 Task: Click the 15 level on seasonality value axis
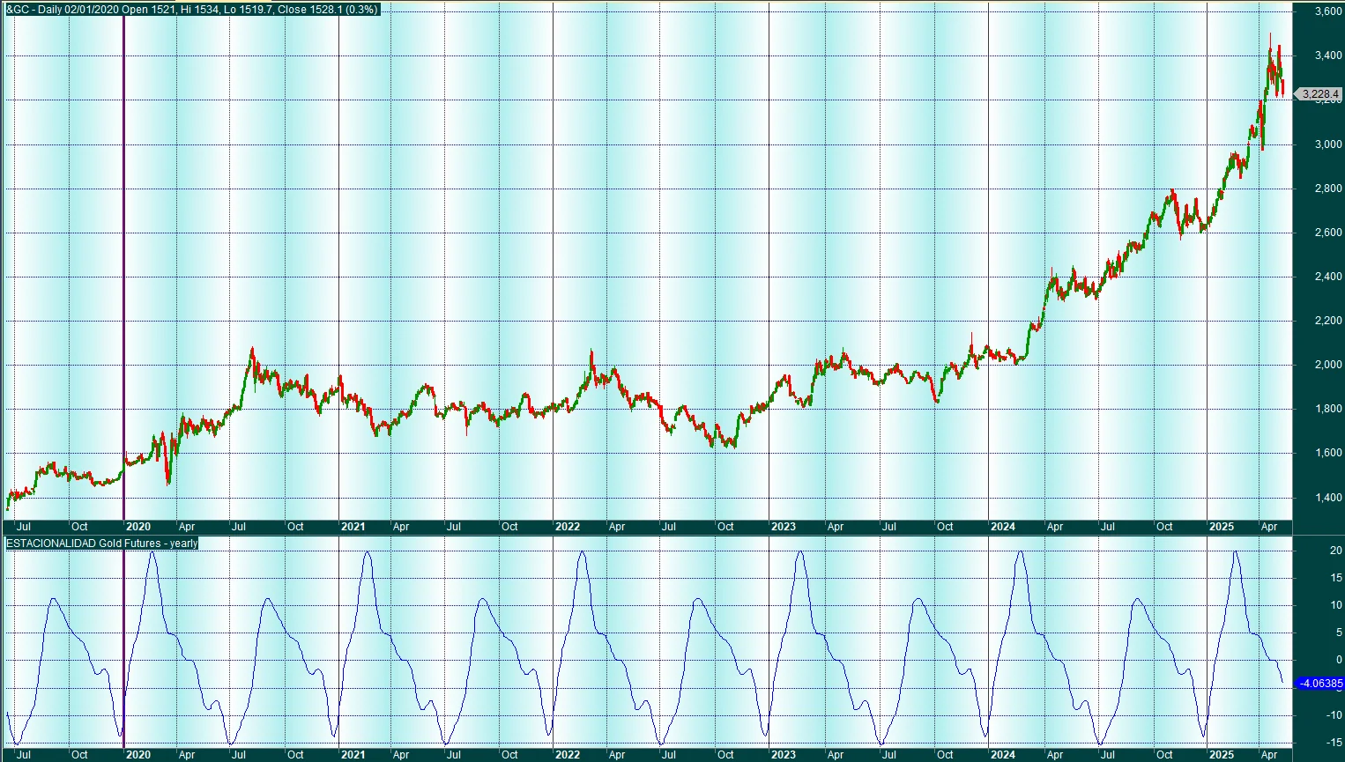[1336, 579]
